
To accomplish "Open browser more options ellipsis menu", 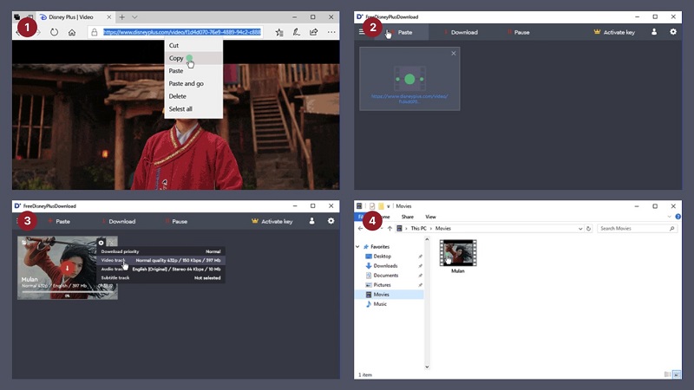I will pyautogui.click(x=331, y=32).
